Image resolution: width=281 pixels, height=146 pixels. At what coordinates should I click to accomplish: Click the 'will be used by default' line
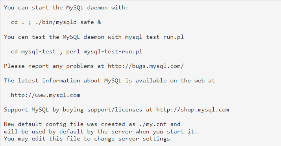(100, 131)
